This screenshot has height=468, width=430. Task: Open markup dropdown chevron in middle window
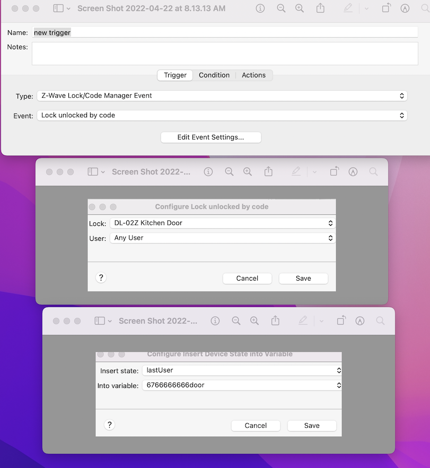[314, 172]
